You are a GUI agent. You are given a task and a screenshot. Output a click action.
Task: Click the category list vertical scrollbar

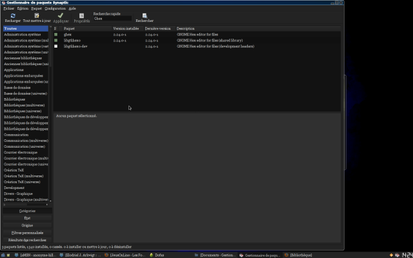[50, 116]
